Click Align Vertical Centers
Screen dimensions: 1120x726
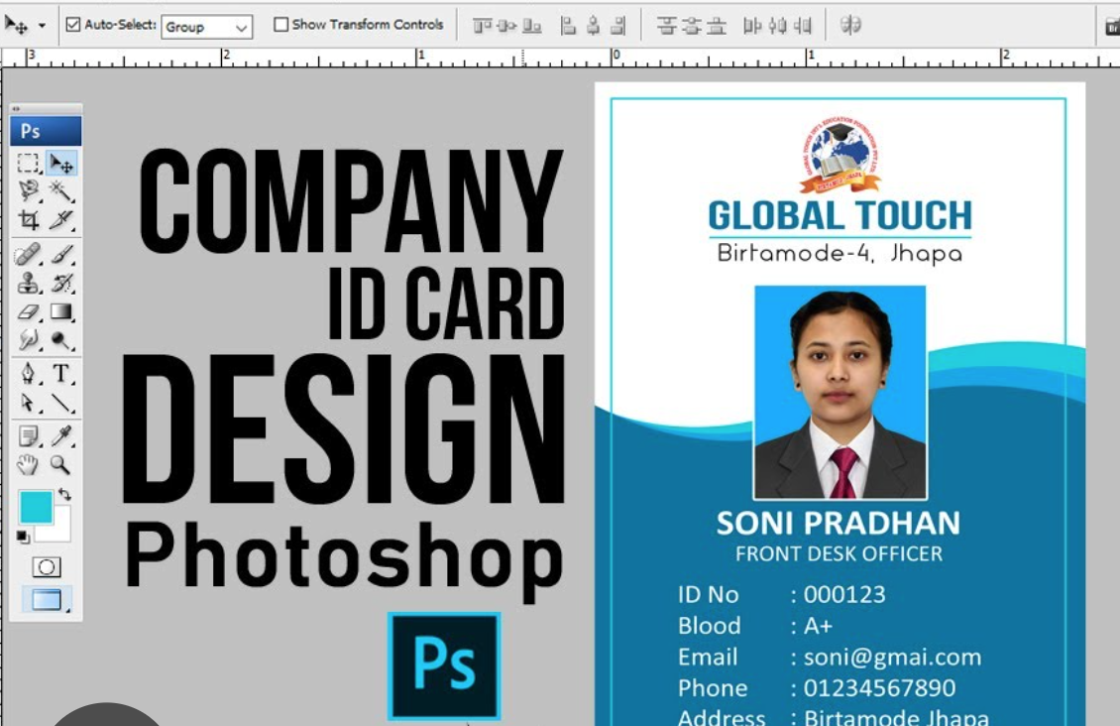[506, 27]
